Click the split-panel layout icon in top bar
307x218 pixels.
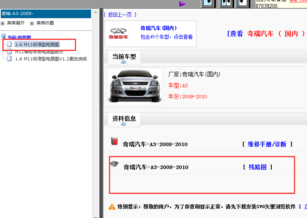click(x=227, y=4)
